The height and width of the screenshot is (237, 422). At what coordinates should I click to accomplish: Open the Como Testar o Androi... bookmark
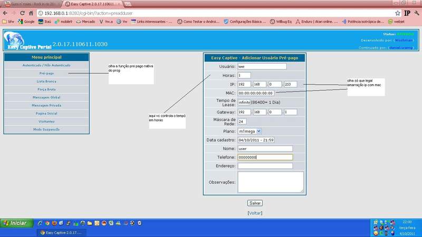click(x=198, y=22)
